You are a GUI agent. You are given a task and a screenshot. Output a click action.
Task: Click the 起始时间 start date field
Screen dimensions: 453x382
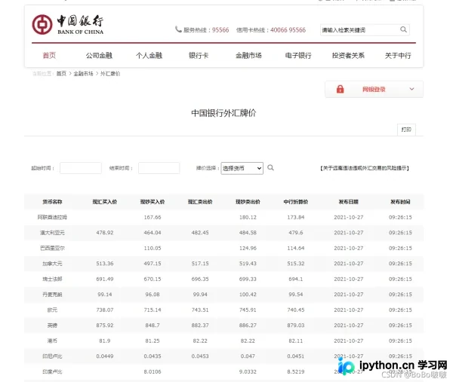point(81,168)
